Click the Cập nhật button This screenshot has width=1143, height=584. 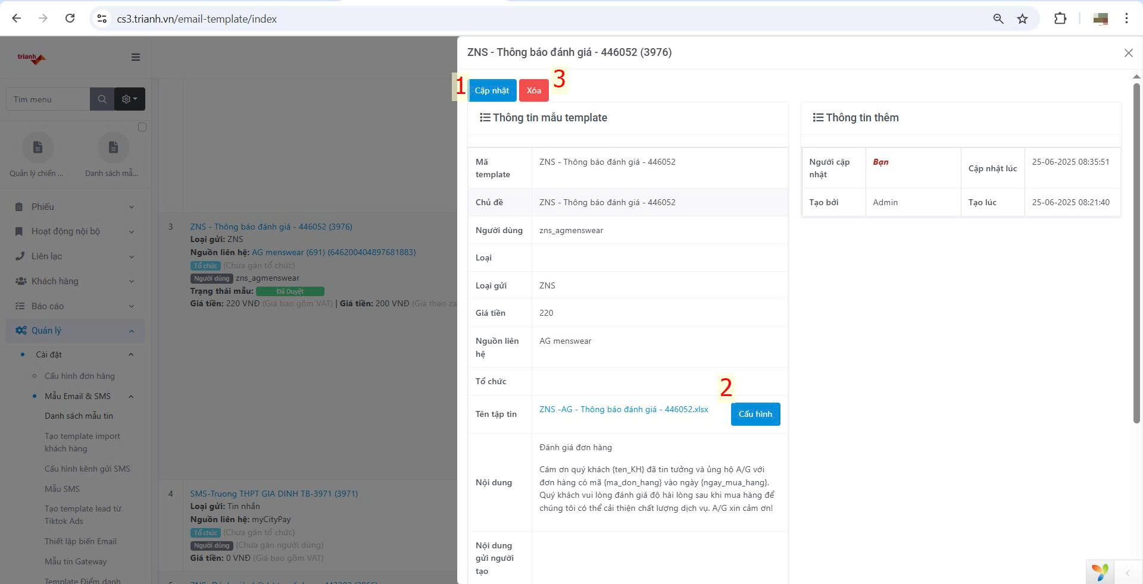tap(492, 90)
